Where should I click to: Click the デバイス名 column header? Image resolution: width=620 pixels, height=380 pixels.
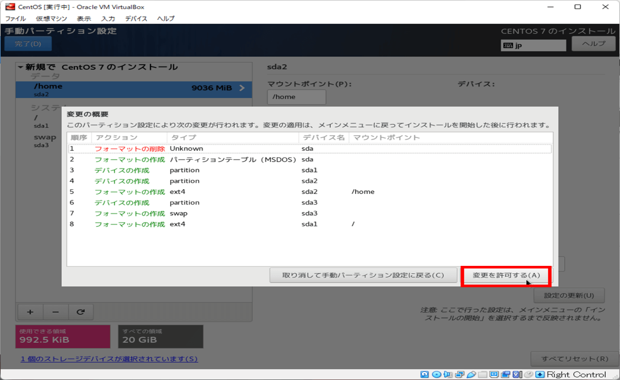pyautogui.click(x=323, y=137)
